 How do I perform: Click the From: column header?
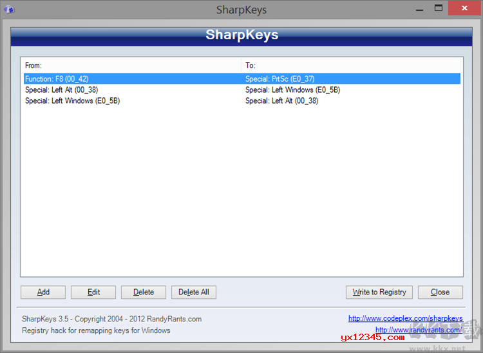click(x=132, y=65)
